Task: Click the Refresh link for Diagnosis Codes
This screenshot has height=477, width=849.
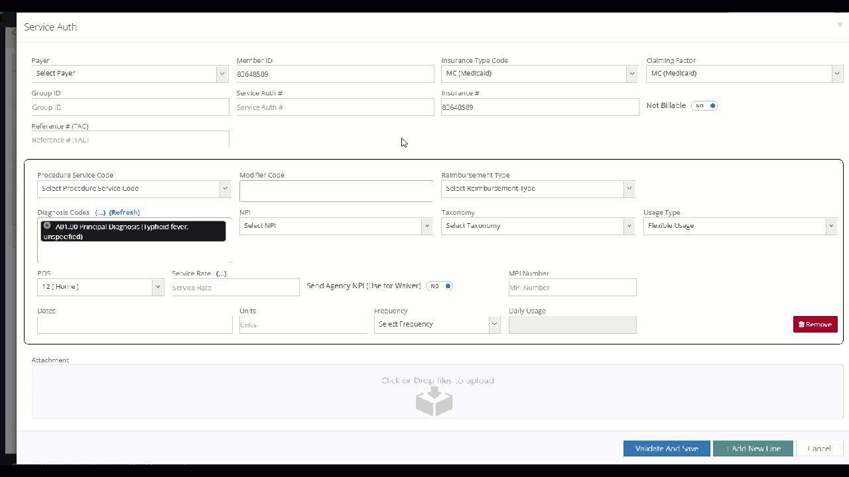Action: click(x=125, y=213)
